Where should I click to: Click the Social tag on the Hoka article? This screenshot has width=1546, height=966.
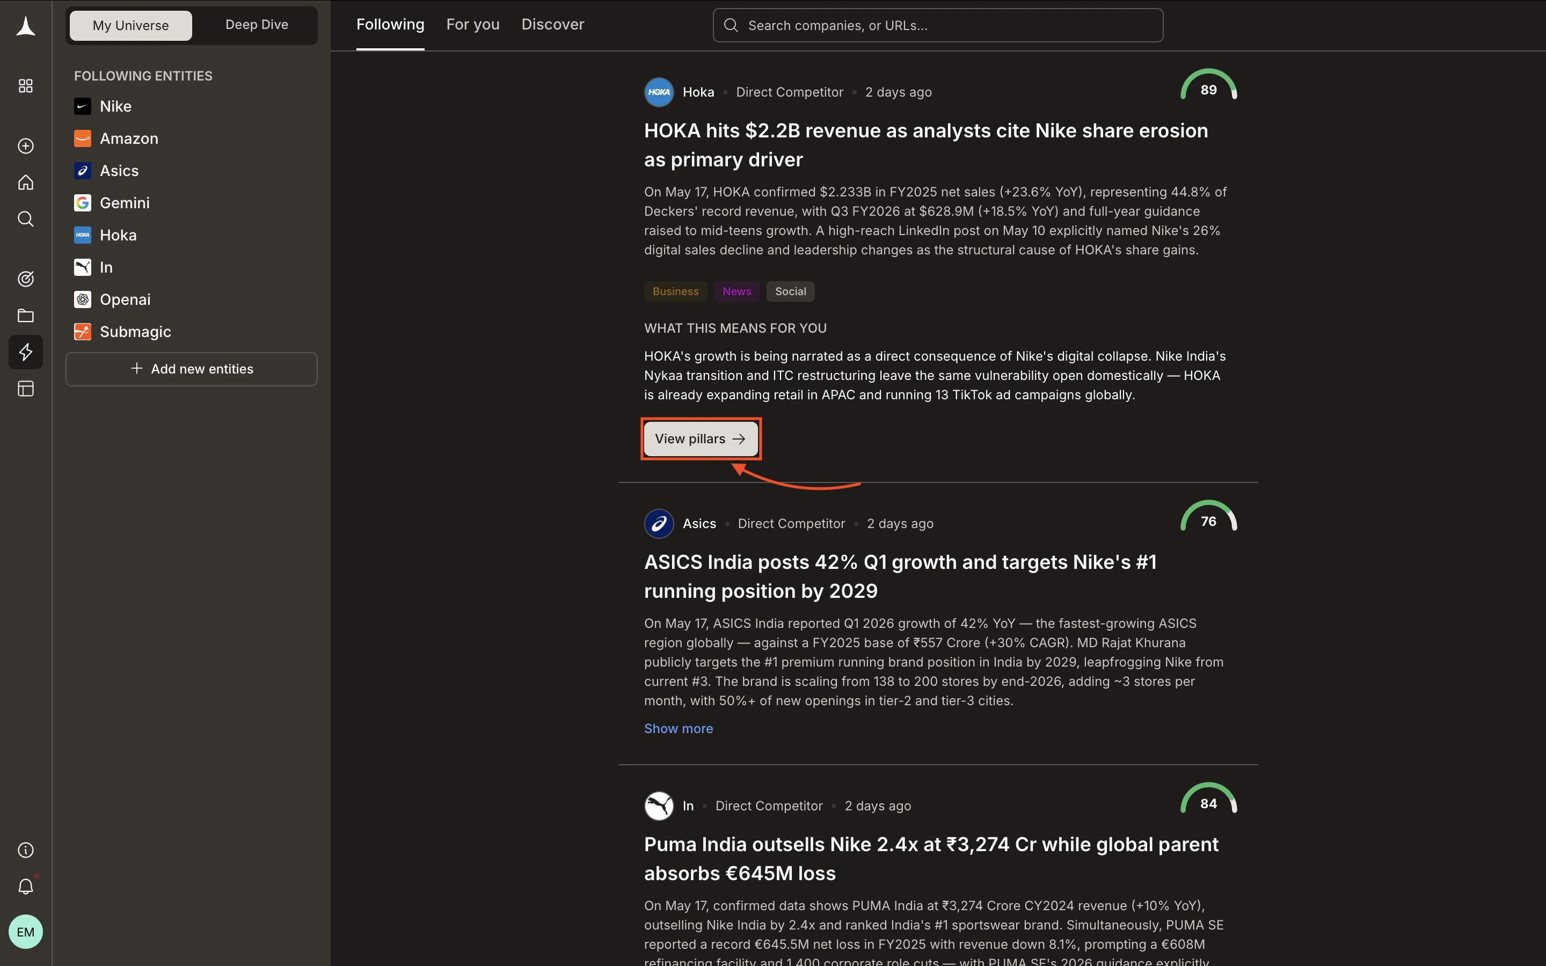coord(790,291)
